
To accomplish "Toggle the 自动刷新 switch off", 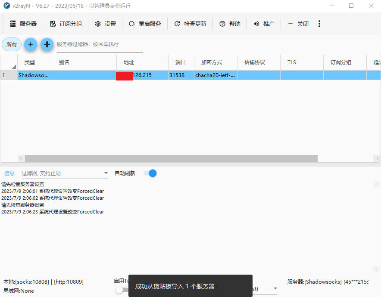I will click(150, 173).
